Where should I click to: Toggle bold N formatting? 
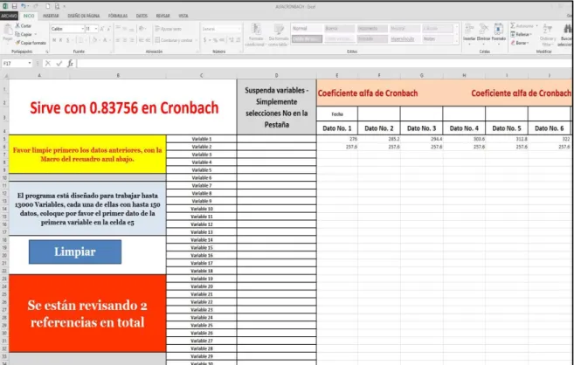54,40
